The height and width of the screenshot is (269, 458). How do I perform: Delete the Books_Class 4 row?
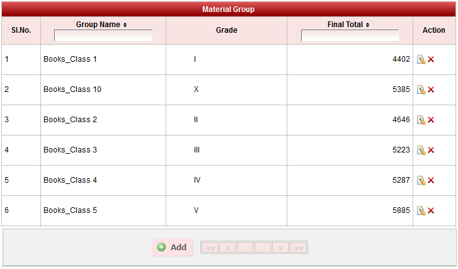click(x=431, y=180)
